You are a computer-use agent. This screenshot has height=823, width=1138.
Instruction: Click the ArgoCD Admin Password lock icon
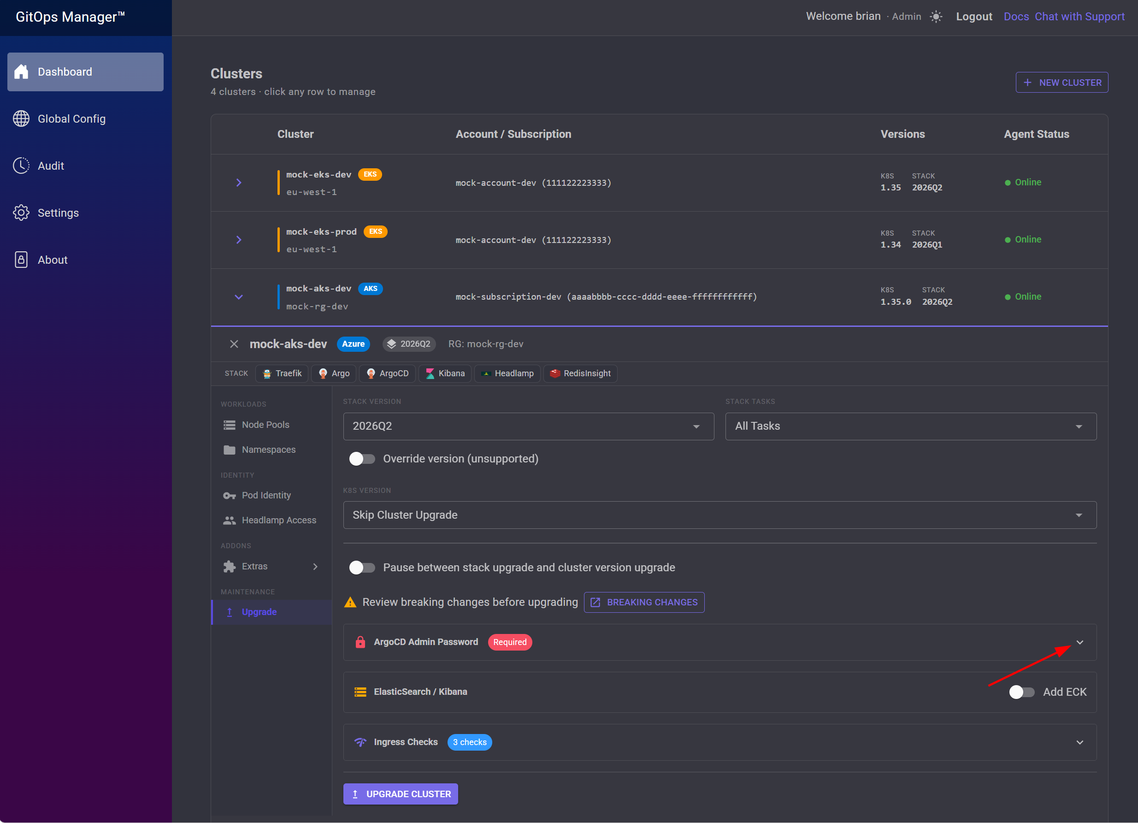coord(360,642)
